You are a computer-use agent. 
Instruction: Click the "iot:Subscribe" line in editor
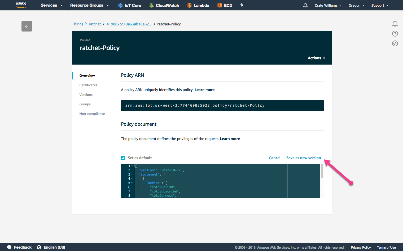(165, 191)
